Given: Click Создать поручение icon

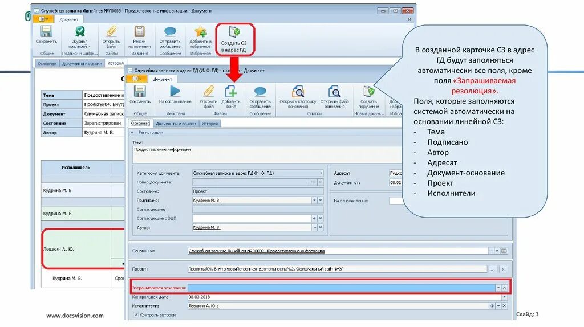Looking at the screenshot, I should point(369,91).
